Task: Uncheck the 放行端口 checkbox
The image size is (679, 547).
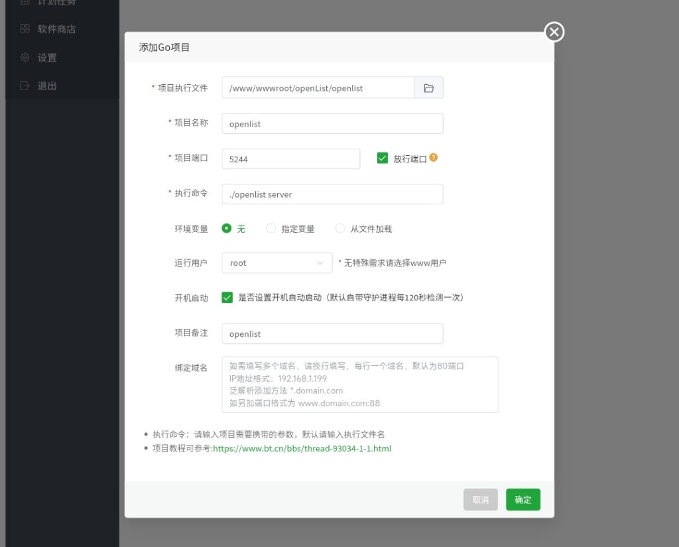Action: tap(382, 158)
